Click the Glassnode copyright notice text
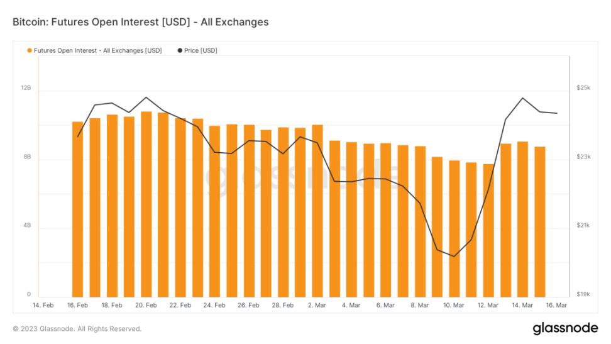This screenshot has width=611, height=344. point(77,328)
